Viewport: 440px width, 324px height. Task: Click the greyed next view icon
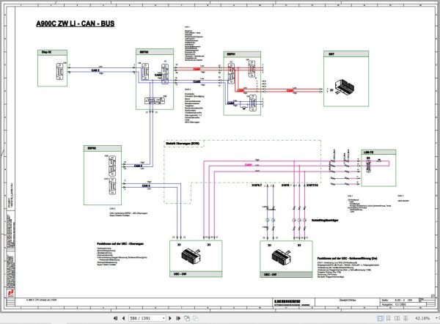196,318
